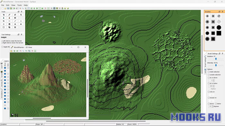This screenshot has height=126, width=225.
Task: Click the New World toolbar icon
Action: pyautogui.click(x=3, y=8)
